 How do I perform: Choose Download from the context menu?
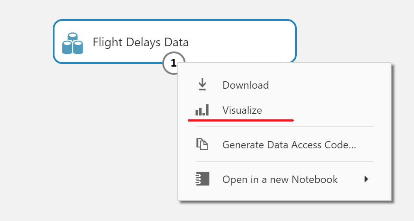245,85
